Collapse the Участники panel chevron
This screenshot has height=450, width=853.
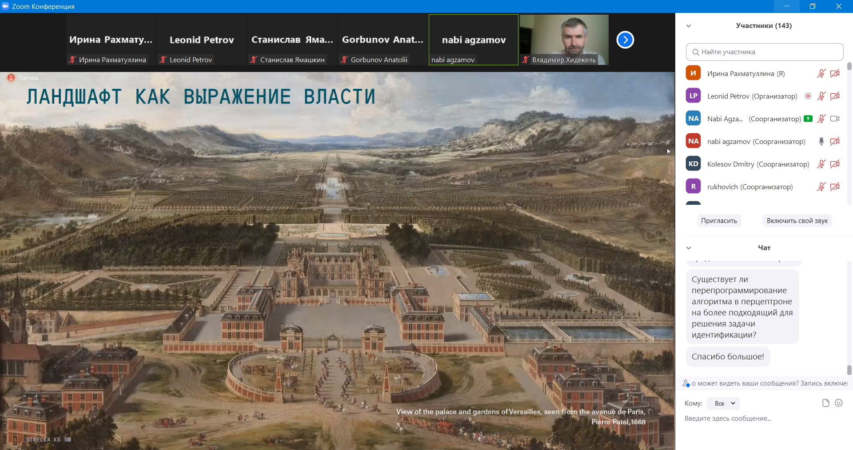689,26
